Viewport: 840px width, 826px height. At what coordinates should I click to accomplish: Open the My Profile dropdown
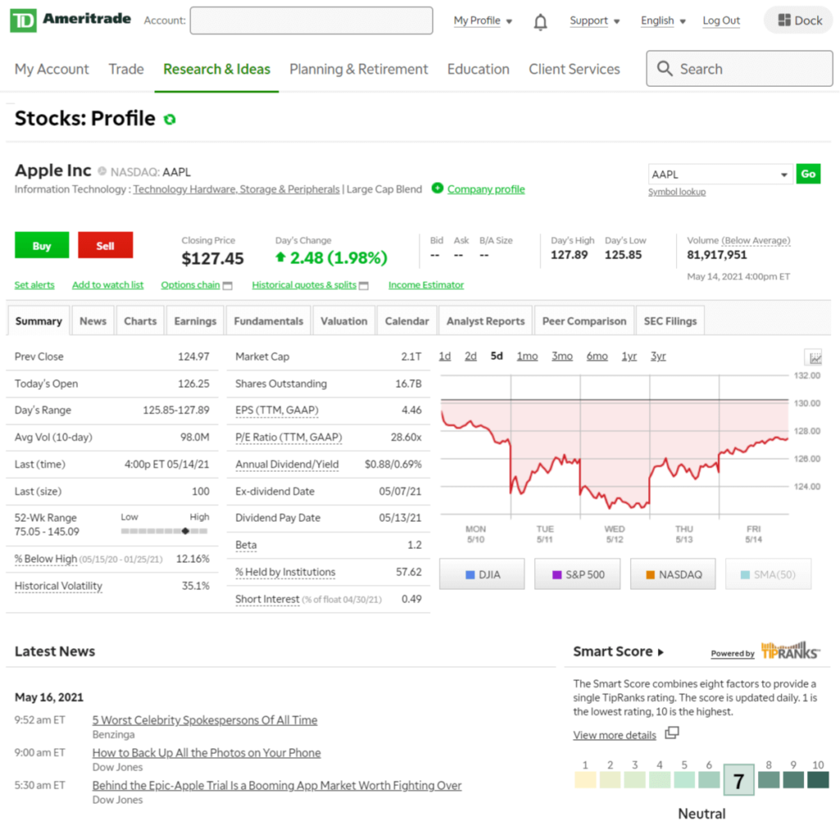click(x=482, y=21)
